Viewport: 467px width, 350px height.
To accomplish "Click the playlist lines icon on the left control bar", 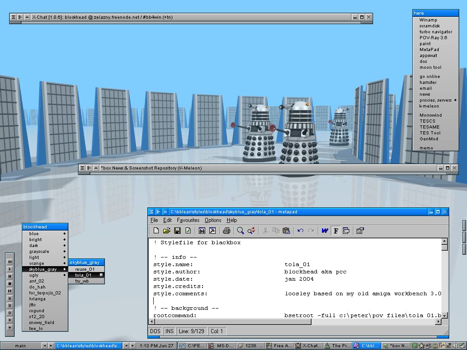I will click(x=10, y=305).
